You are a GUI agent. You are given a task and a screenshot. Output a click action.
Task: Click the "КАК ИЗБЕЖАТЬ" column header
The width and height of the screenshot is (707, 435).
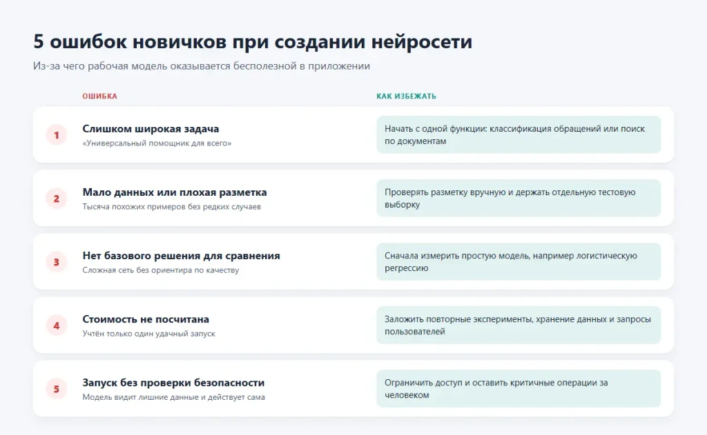pyautogui.click(x=406, y=96)
